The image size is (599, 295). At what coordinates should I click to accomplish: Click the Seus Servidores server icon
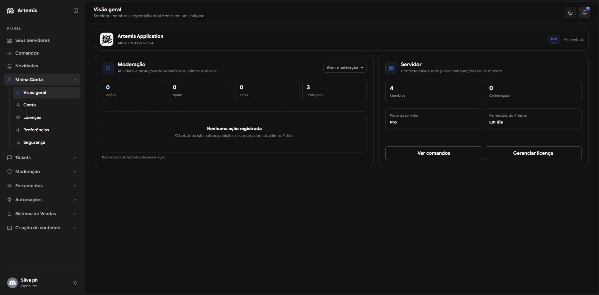pos(10,41)
